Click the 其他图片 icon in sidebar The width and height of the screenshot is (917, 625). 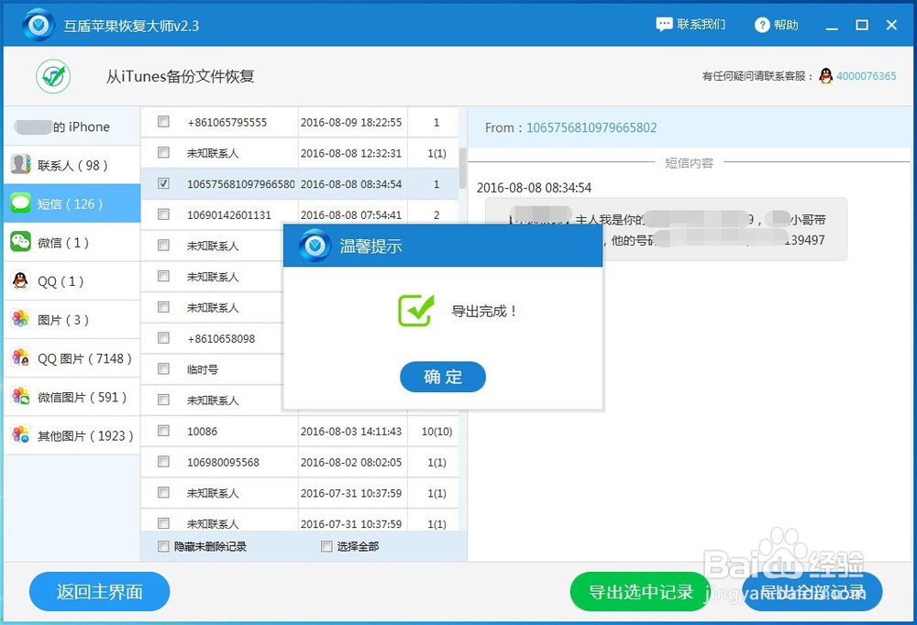click(20, 435)
